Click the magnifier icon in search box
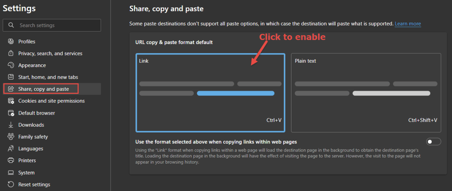Image resolution: width=452 pixels, height=191 pixels. [11, 25]
